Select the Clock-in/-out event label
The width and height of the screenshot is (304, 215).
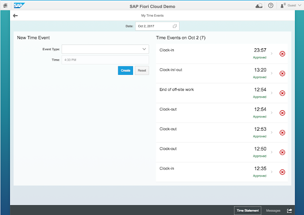171,70
